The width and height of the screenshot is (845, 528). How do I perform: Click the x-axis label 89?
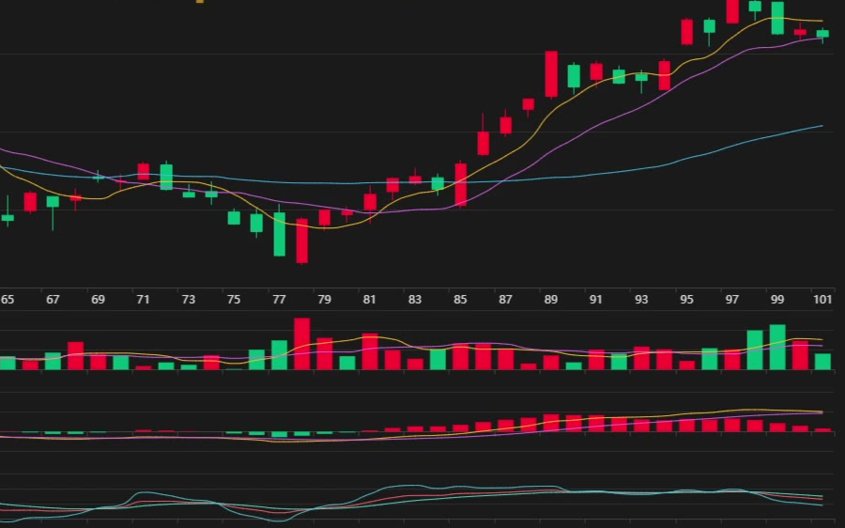tap(550, 300)
